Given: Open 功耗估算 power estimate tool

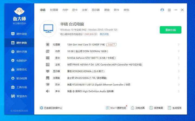Looking at the screenshot, I should point(138,108).
